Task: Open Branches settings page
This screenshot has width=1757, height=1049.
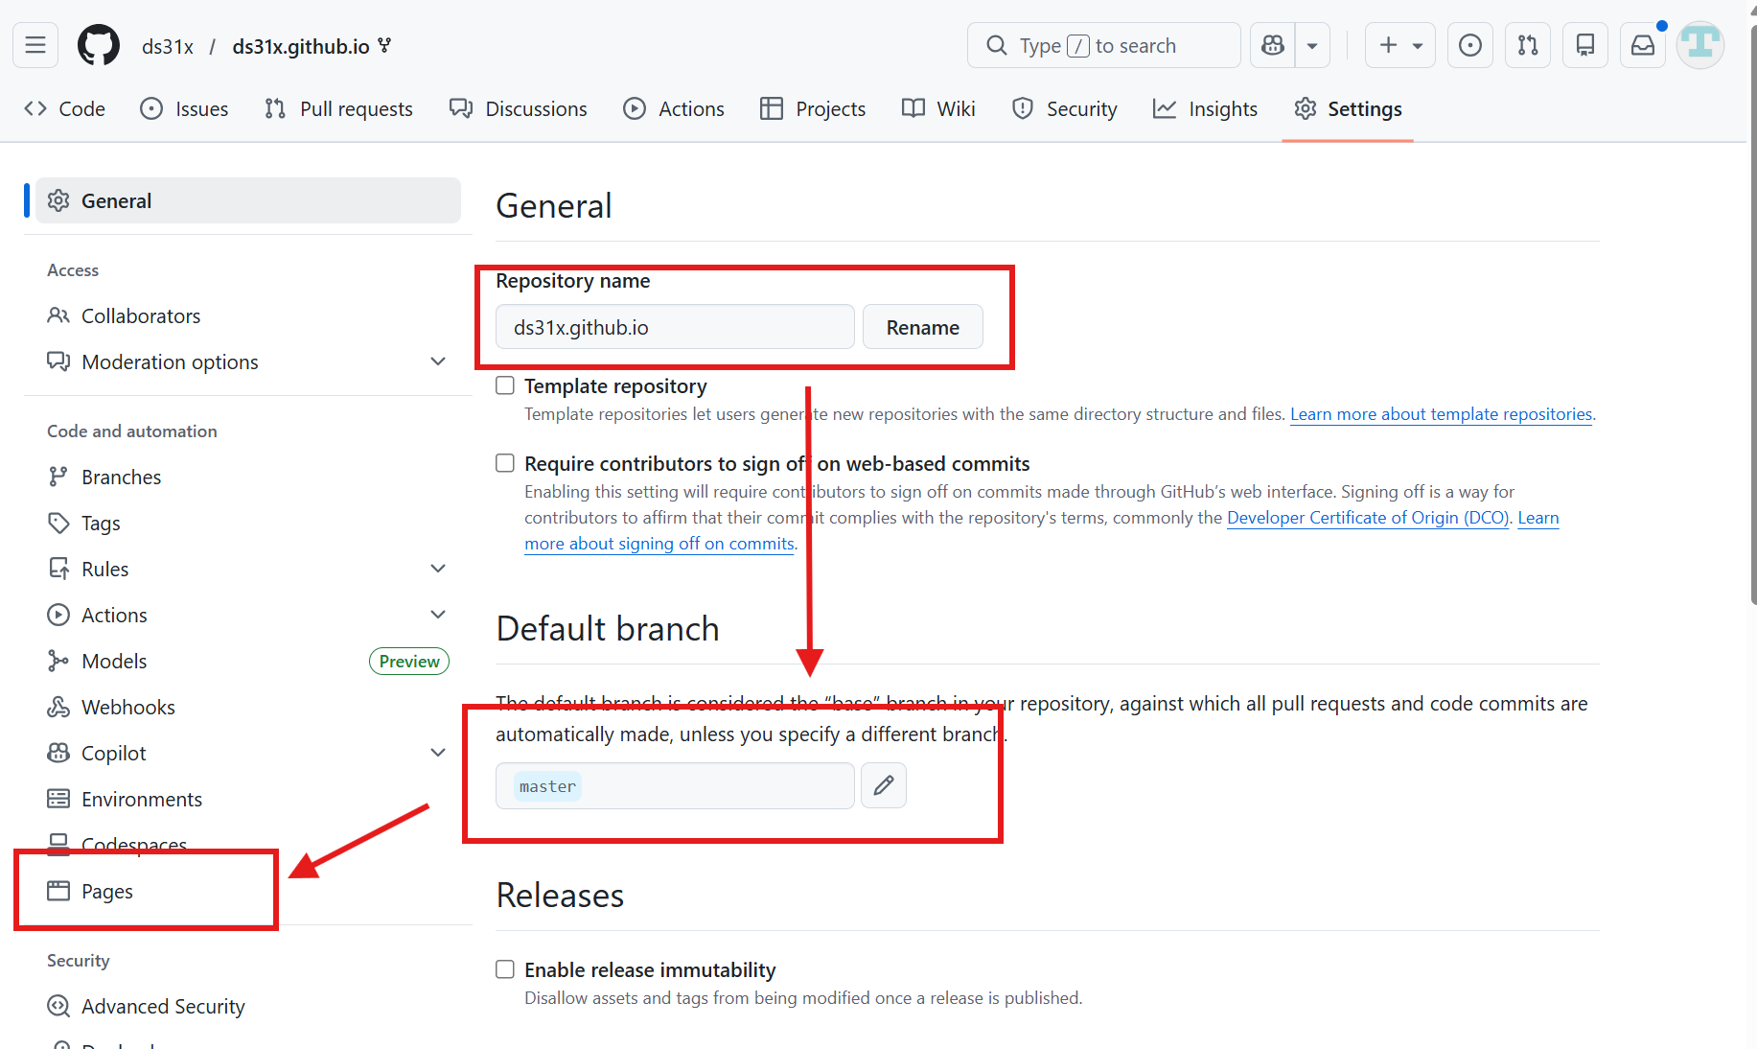Action: [121, 477]
